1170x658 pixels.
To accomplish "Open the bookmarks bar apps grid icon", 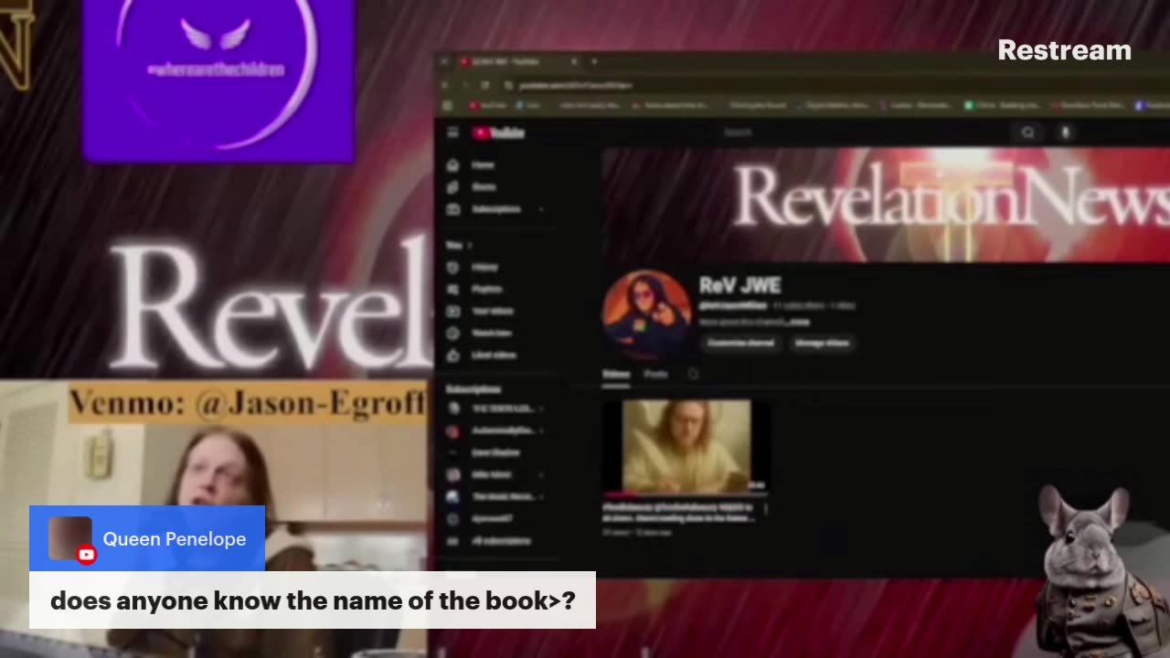I will [448, 106].
